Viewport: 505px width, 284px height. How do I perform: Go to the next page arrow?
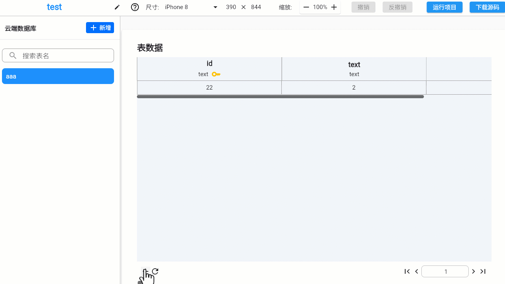pyautogui.click(x=473, y=271)
